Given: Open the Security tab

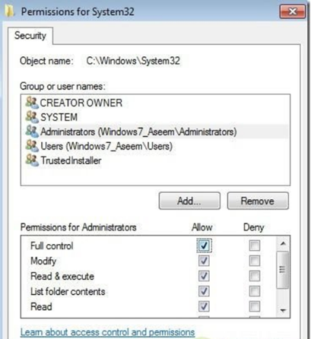Looking at the screenshot, I should point(30,36).
